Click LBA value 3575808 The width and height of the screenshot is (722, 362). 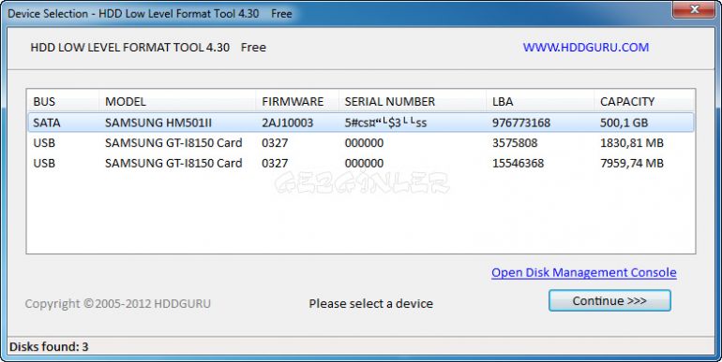point(515,143)
